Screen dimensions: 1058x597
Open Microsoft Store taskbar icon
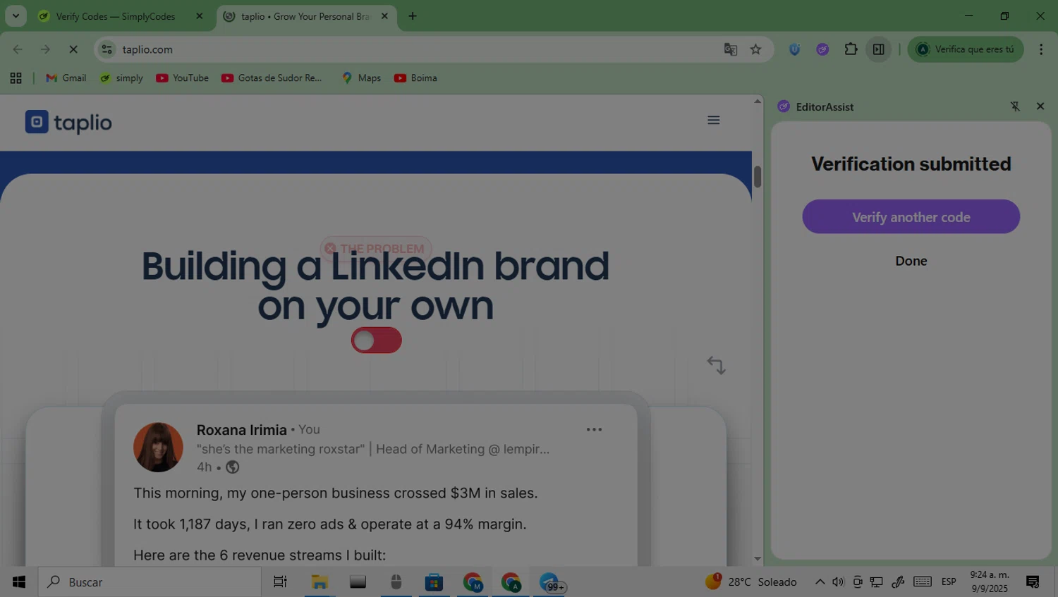(x=434, y=581)
